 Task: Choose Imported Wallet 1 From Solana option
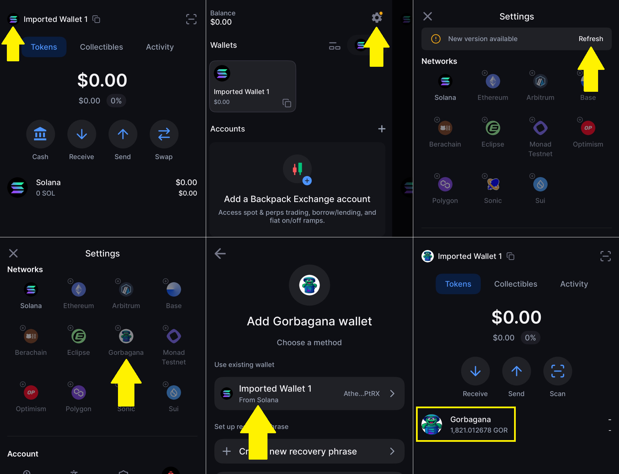pyautogui.click(x=309, y=394)
